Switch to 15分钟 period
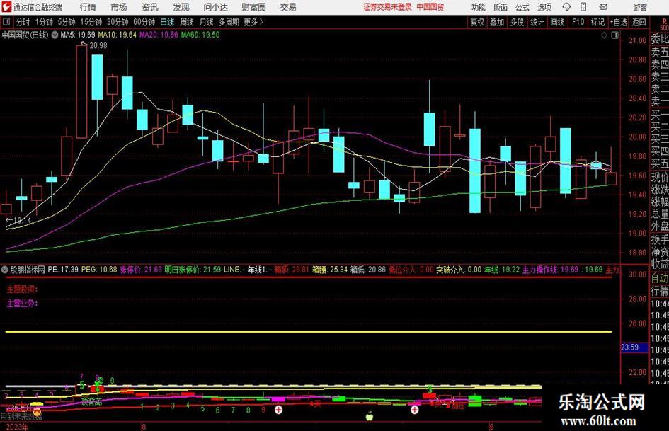 91,22
